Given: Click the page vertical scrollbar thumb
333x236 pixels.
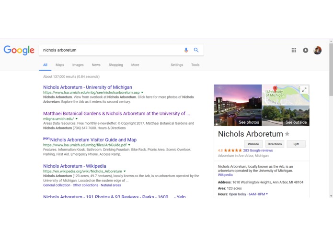Looking at the screenshot, I should [x=331, y=70].
